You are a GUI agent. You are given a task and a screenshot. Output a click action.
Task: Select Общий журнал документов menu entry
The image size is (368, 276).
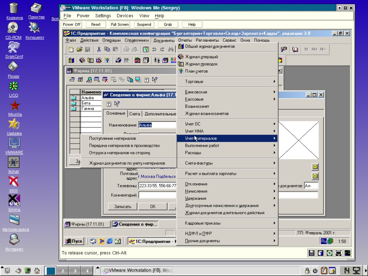coord(227,46)
